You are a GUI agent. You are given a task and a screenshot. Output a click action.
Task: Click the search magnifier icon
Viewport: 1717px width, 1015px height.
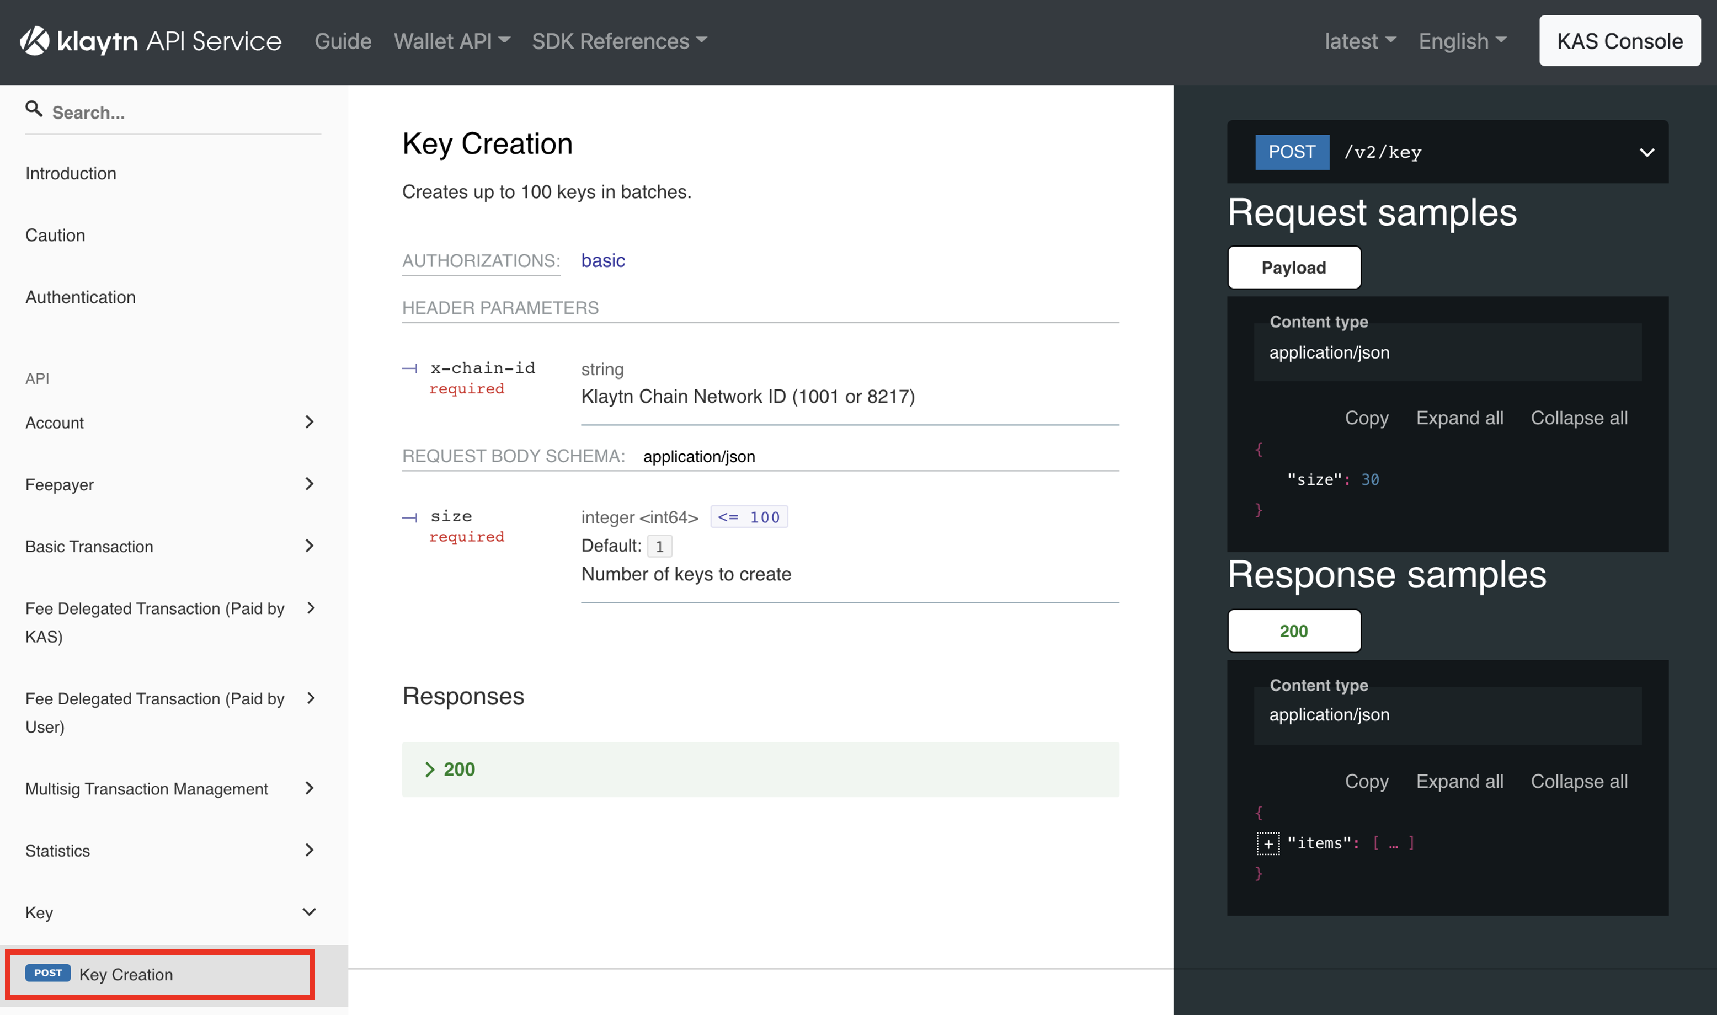34,109
